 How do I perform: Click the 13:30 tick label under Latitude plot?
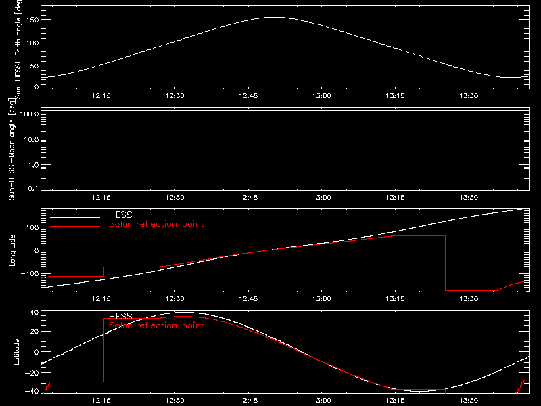469,401
